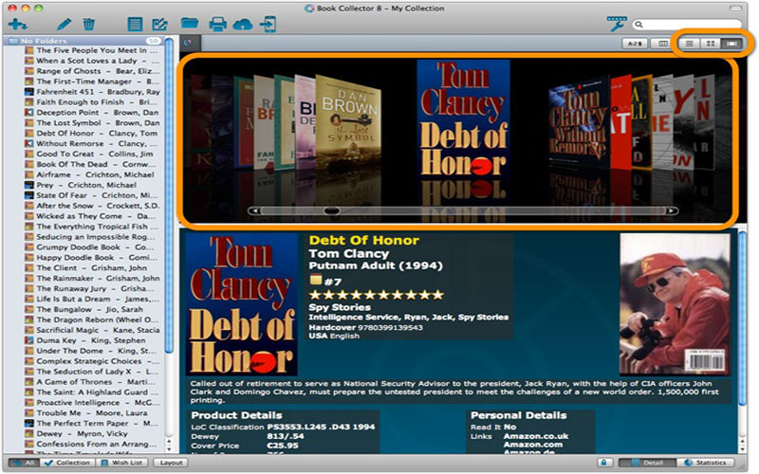Toggle the columns selection button
The height and width of the screenshot is (474, 759).
[662, 44]
